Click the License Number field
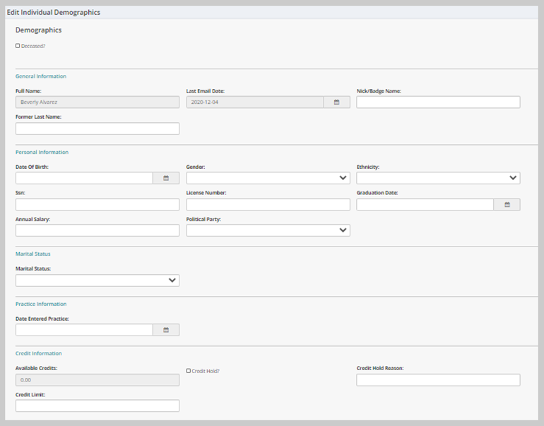 268,205
